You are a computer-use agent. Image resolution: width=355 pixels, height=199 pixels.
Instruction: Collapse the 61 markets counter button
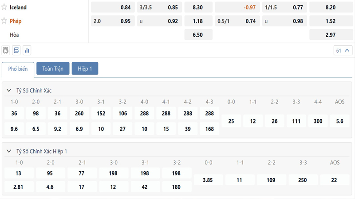tap(343, 50)
